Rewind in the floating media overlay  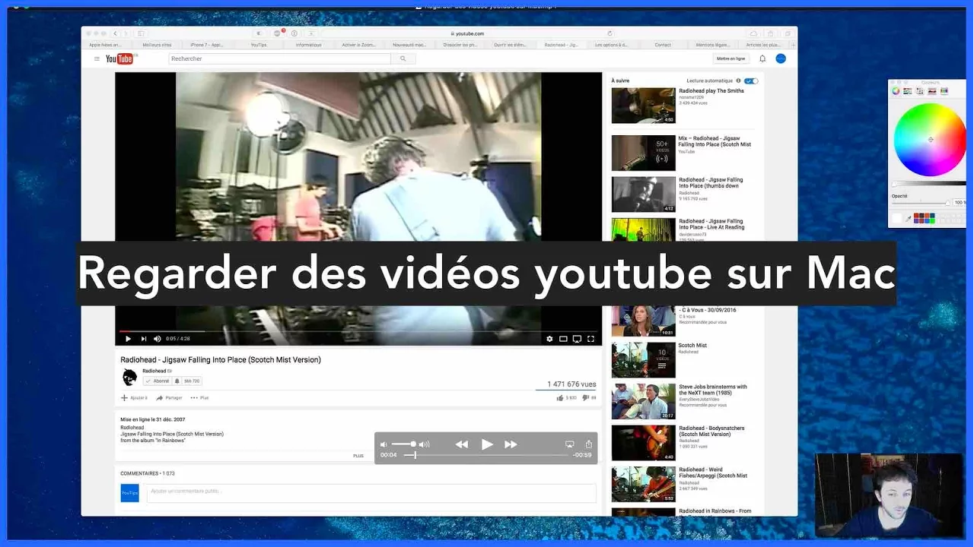point(462,444)
